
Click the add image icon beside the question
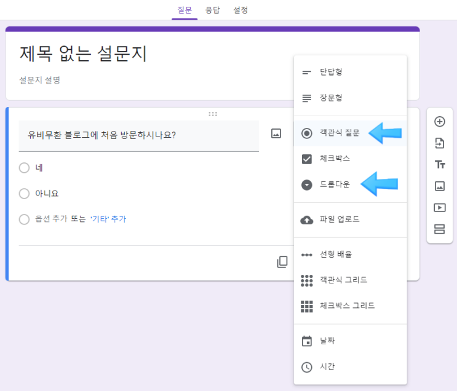[x=276, y=133]
